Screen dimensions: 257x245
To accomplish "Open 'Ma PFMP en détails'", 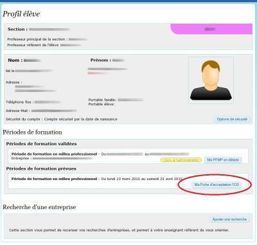I will 223,159.
